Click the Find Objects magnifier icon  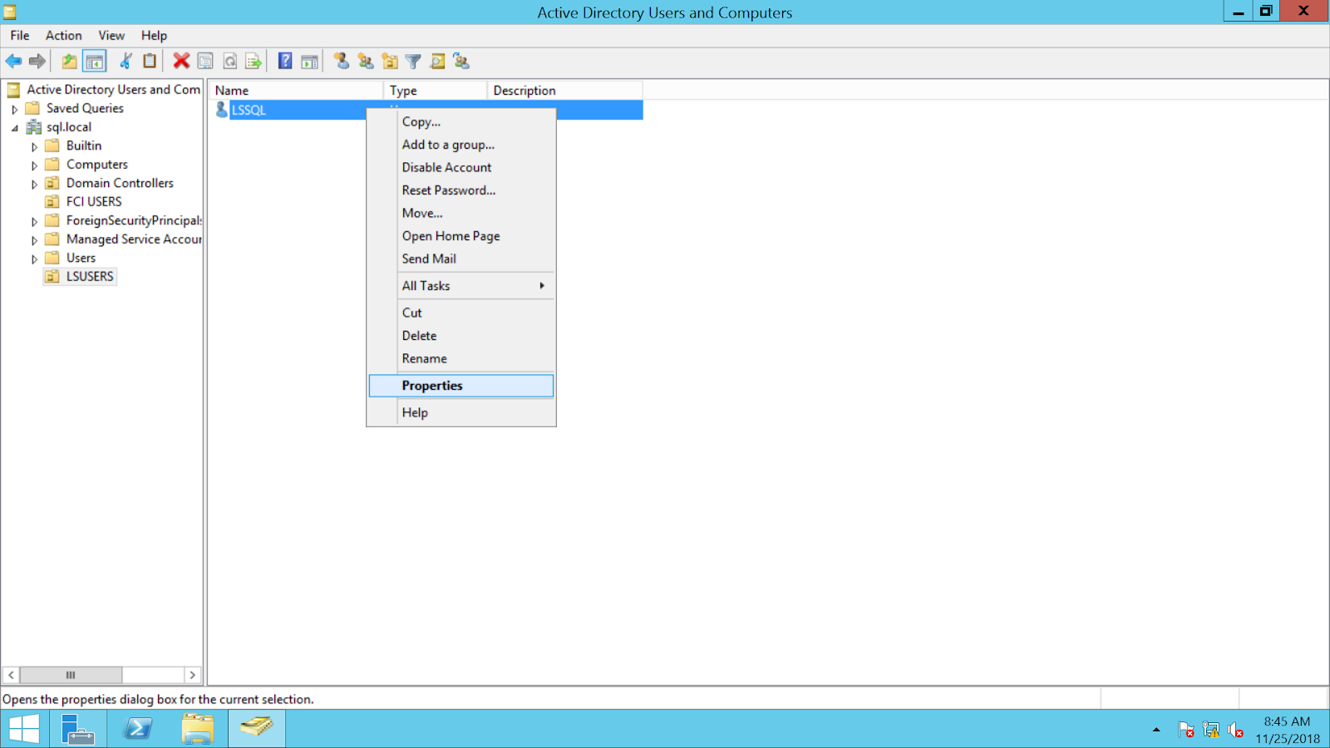click(x=438, y=61)
